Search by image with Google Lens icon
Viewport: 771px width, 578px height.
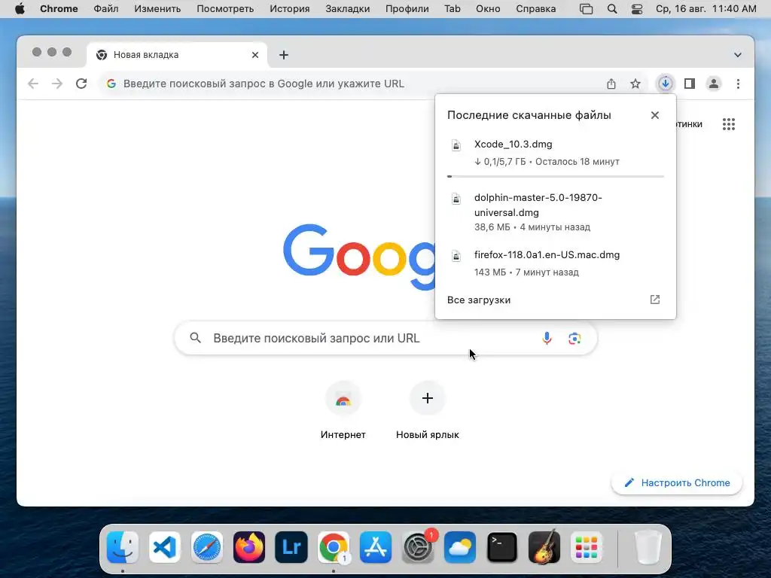574,338
